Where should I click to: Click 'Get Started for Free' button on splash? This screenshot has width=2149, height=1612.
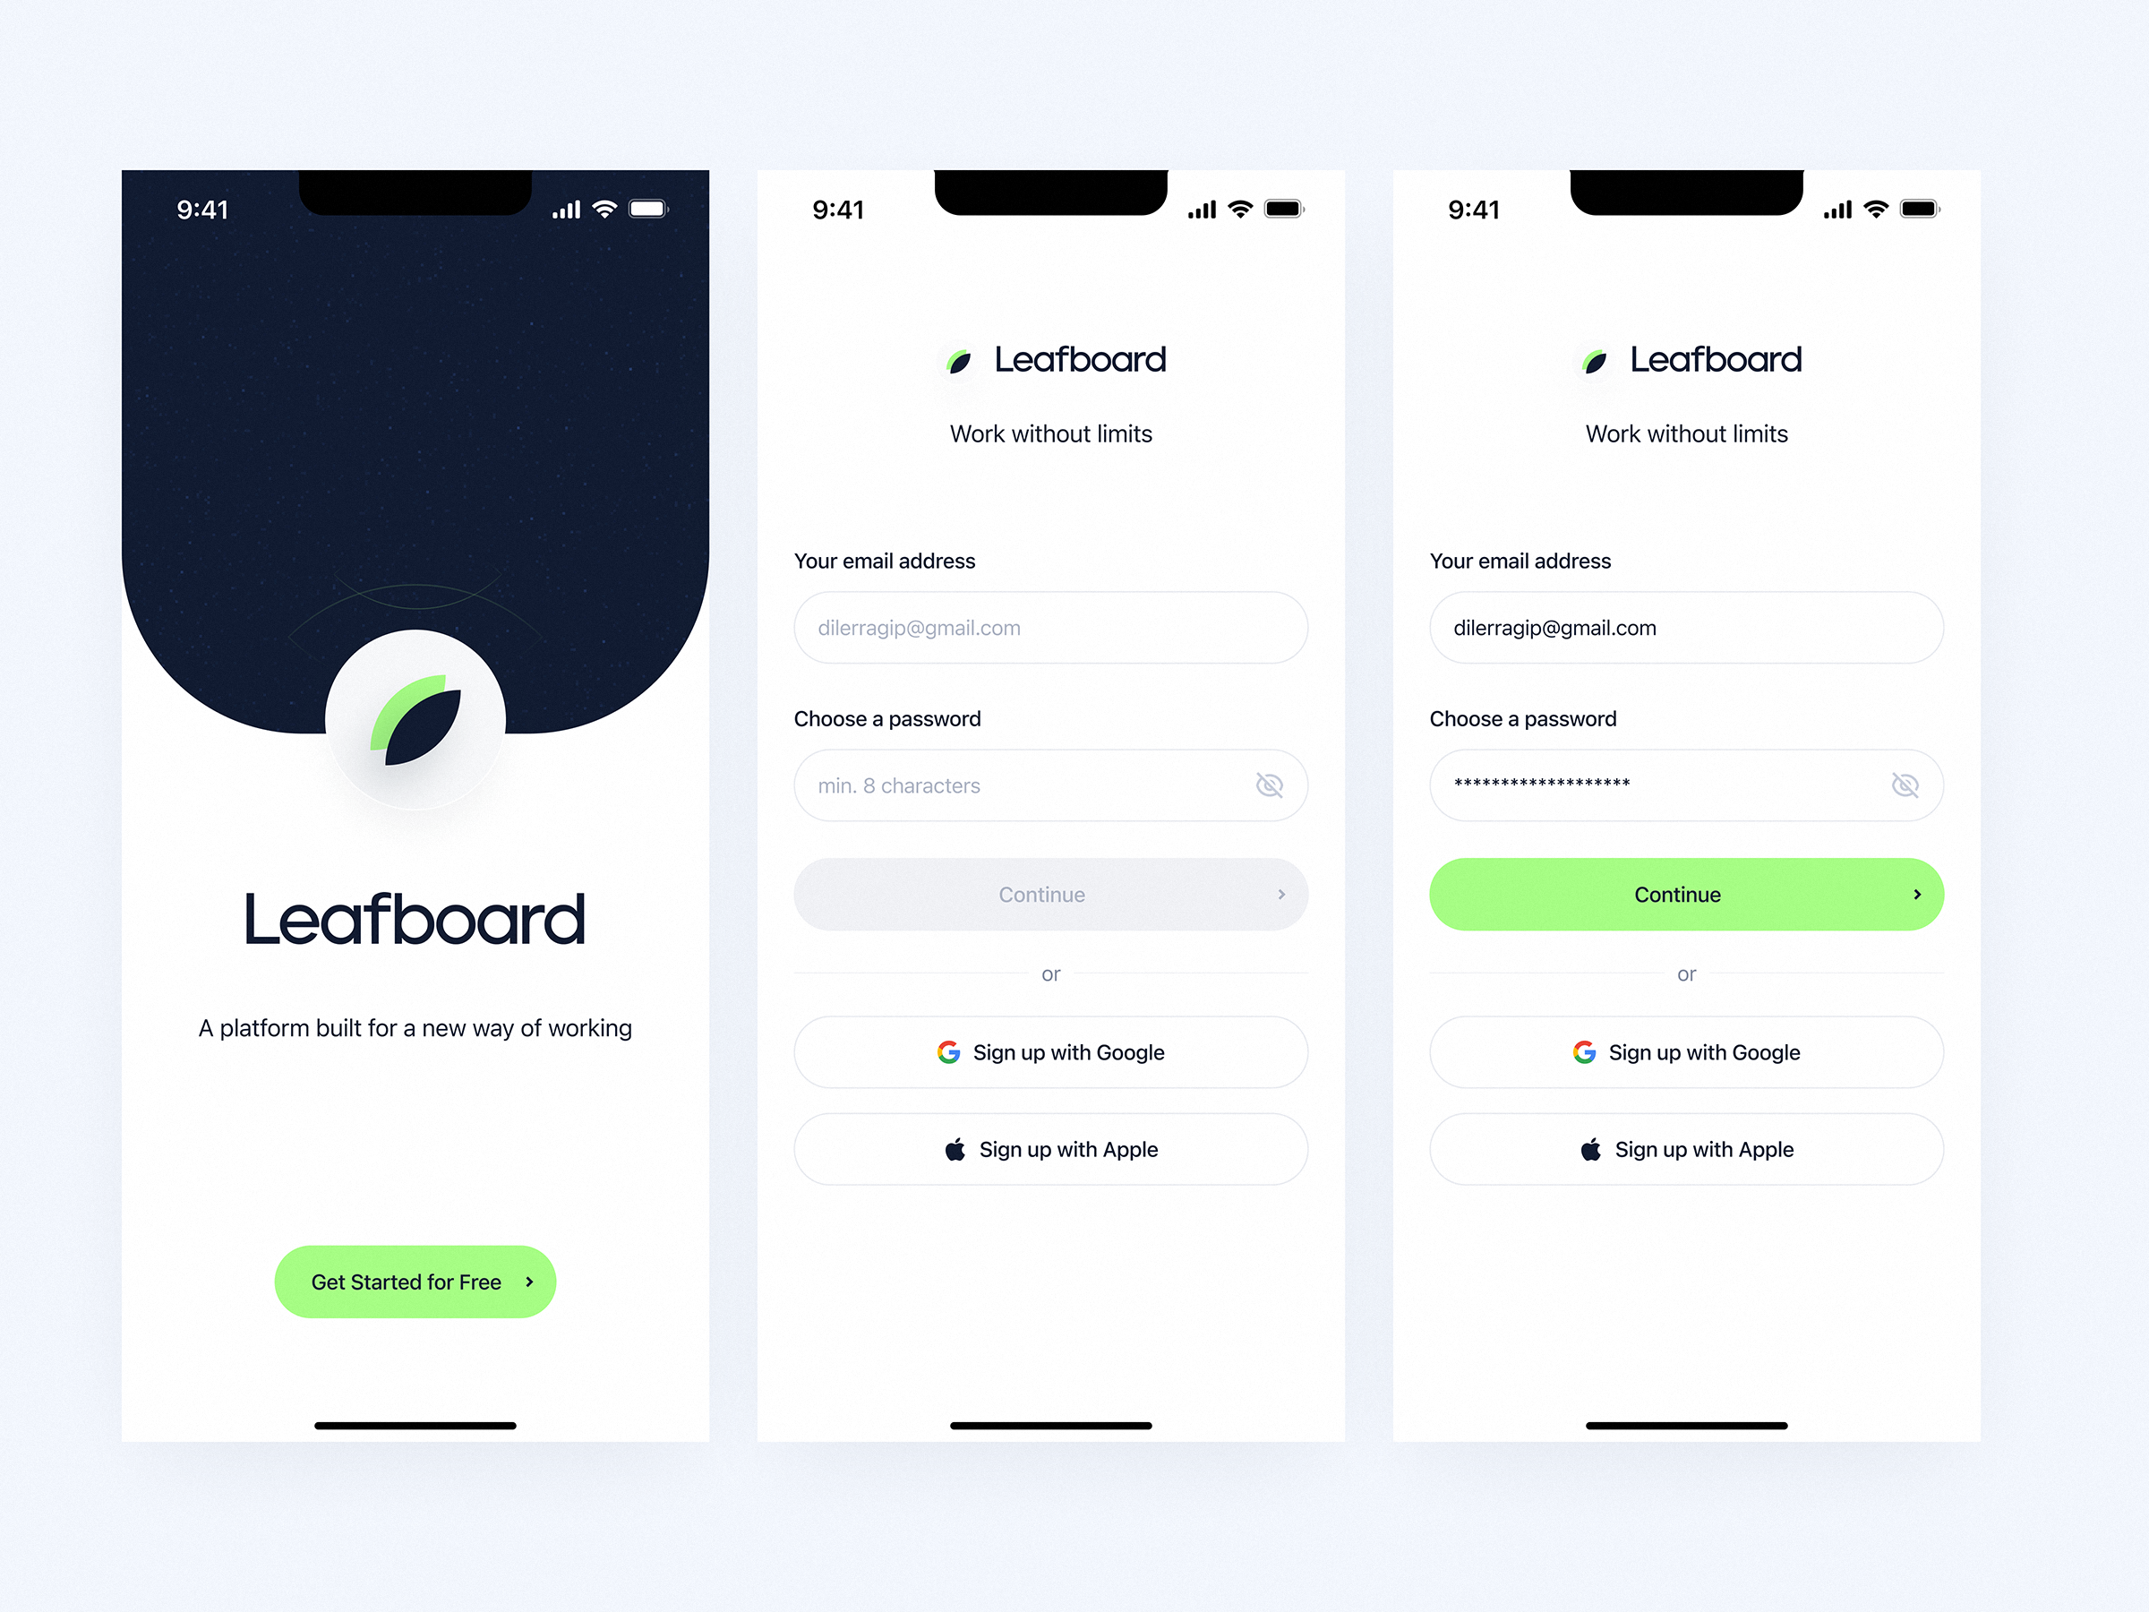tap(415, 1280)
